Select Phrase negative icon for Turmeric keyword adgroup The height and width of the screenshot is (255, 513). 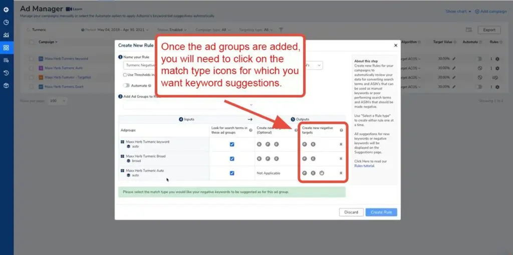(x=305, y=144)
